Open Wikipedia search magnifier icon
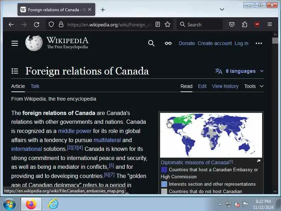Screen dimensions: 281x211 [x=151, y=43]
